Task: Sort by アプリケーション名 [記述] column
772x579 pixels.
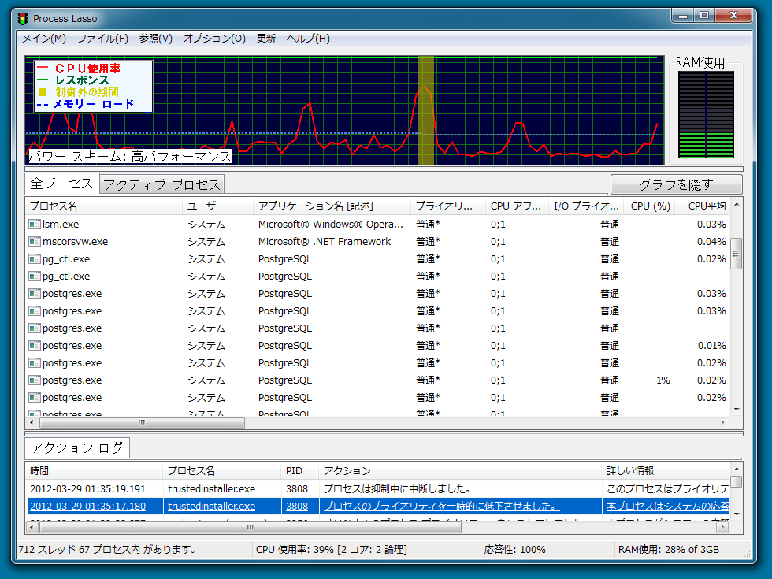Action: tap(332, 206)
